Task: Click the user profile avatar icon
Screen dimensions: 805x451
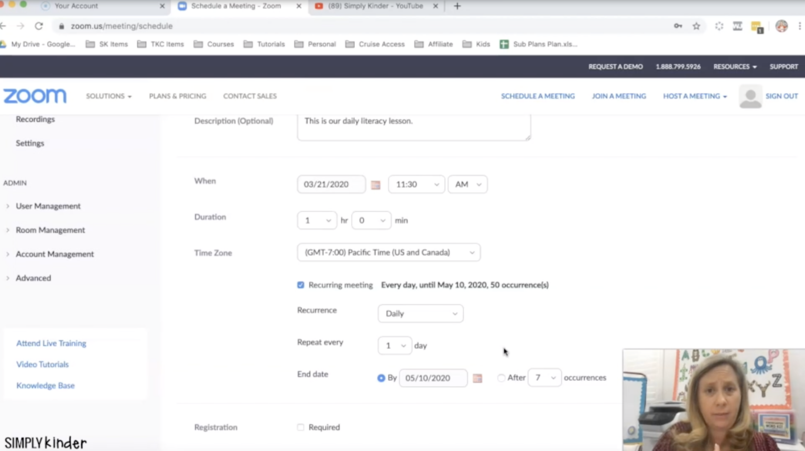Action: (x=750, y=96)
